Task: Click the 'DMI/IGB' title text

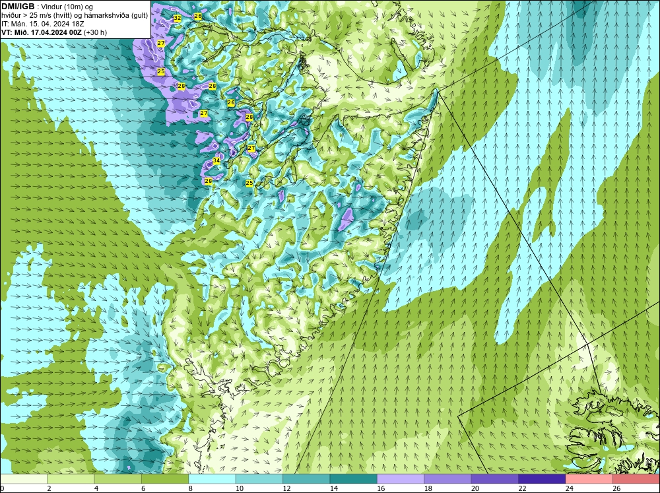Action: 18,7
